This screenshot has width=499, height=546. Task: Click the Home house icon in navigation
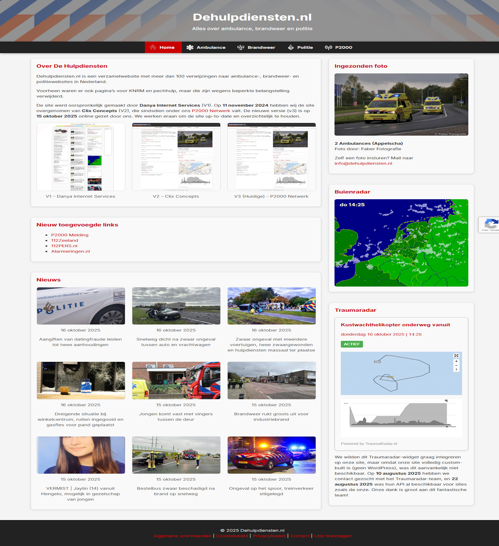click(154, 47)
